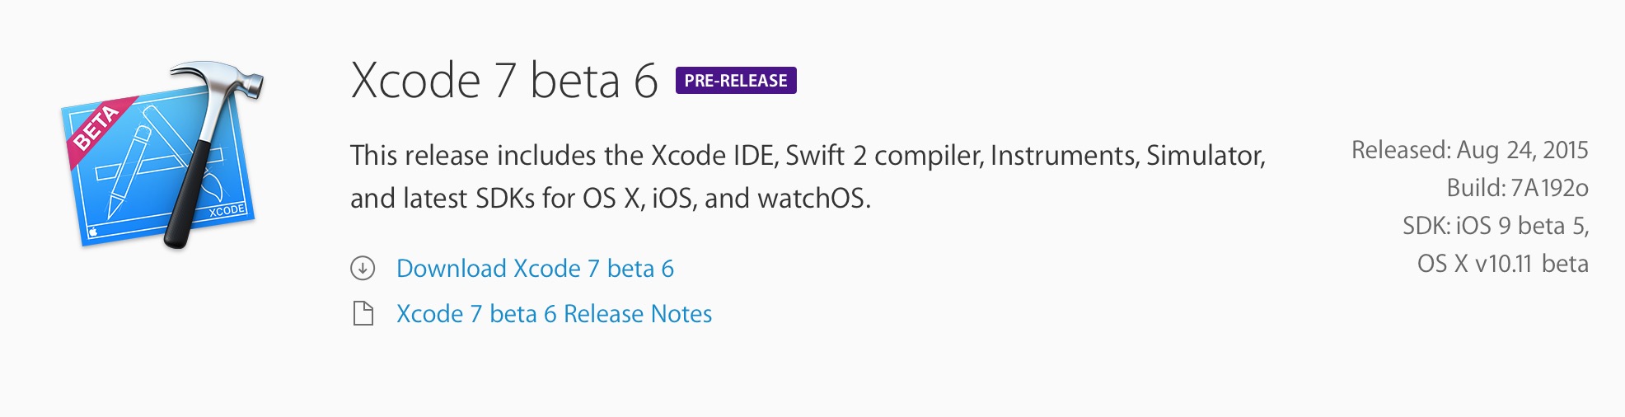The image size is (1625, 417).
Task: Click the Released Aug 24, 2015 text
Action: (x=1469, y=150)
